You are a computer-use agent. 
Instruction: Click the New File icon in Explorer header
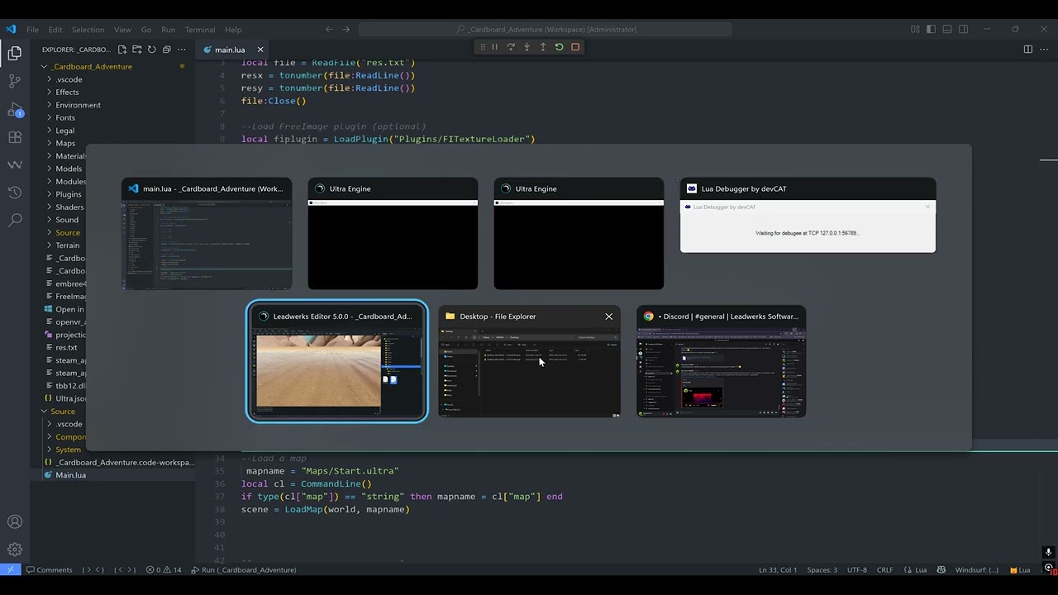pos(122,50)
